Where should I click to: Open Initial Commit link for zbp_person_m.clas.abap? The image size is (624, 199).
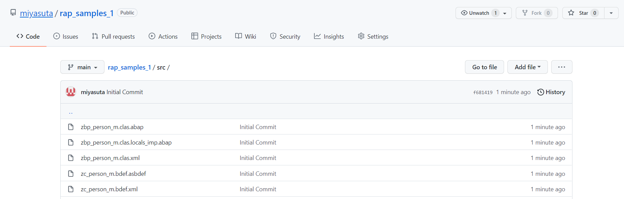pyautogui.click(x=258, y=127)
